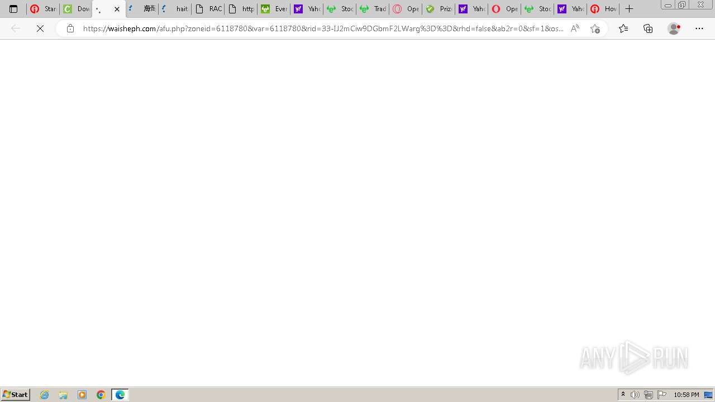Switch to the 'hait' tab
The height and width of the screenshot is (402, 715).
coord(175,9)
